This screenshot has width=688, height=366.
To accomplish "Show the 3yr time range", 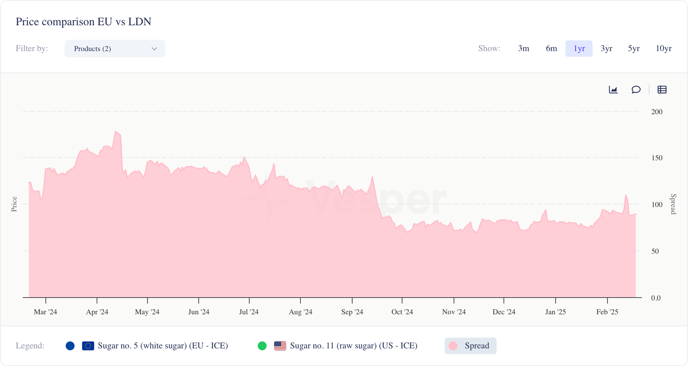I will coord(606,49).
